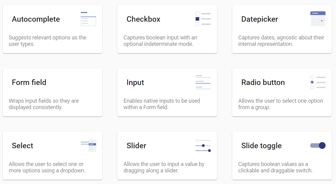Image resolution: width=336 pixels, height=184 pixels.
Task: Open the Input component title
Action: (135, 83)
